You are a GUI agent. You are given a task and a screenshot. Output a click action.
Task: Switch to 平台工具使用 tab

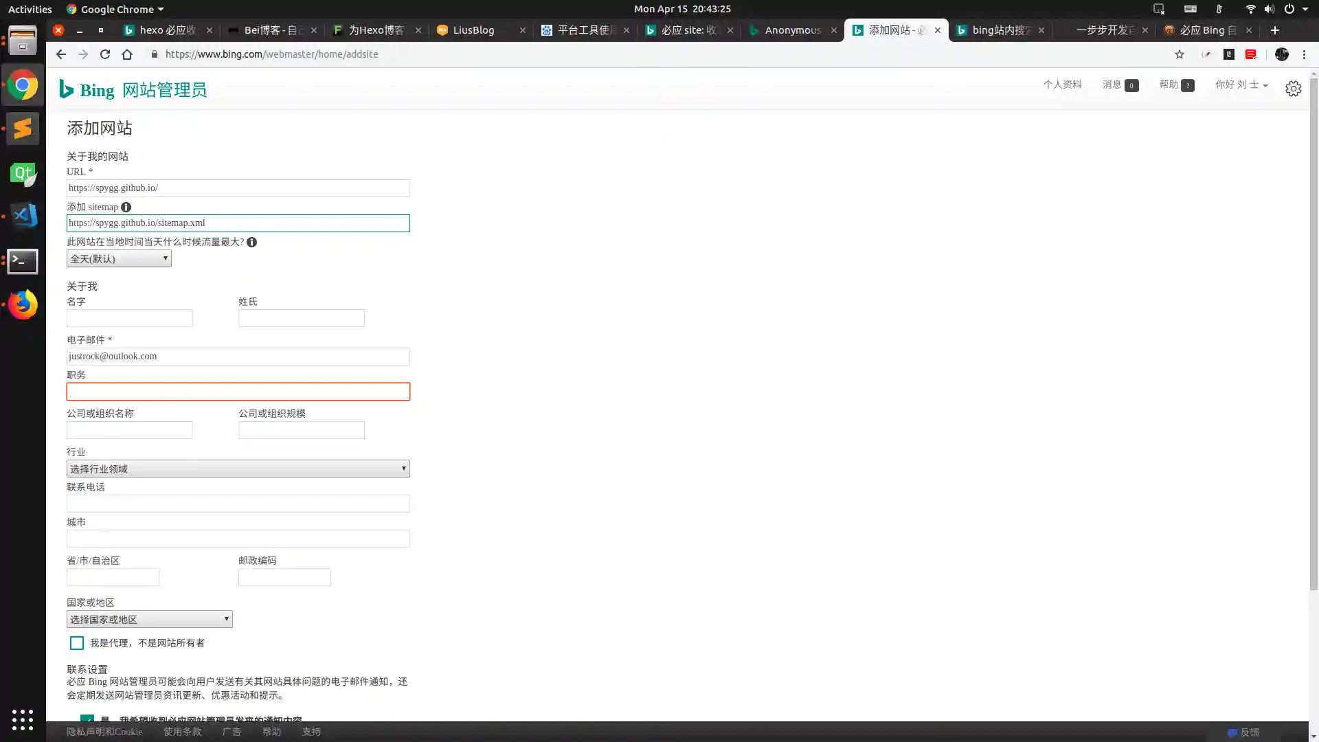[x=583, y=30]
